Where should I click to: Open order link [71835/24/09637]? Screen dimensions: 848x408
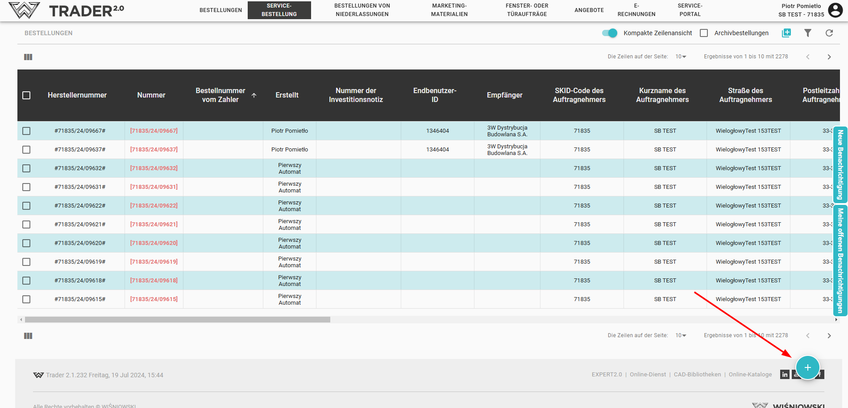point(154,150)
